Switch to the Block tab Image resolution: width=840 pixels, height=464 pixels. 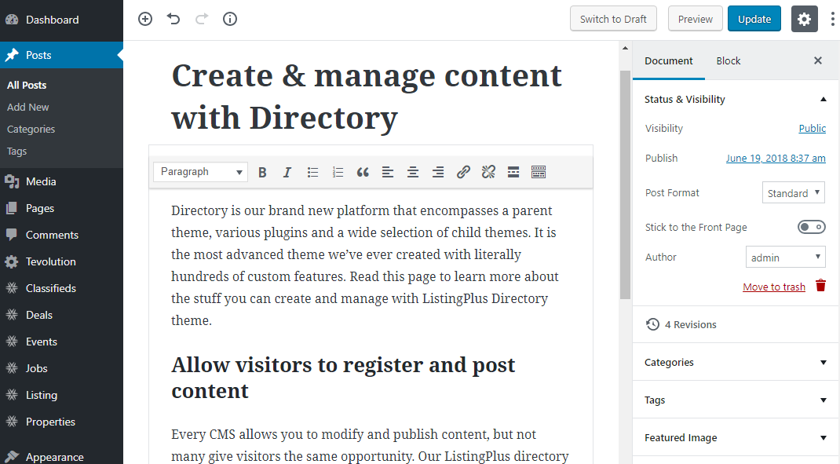(x=729, y=61)
